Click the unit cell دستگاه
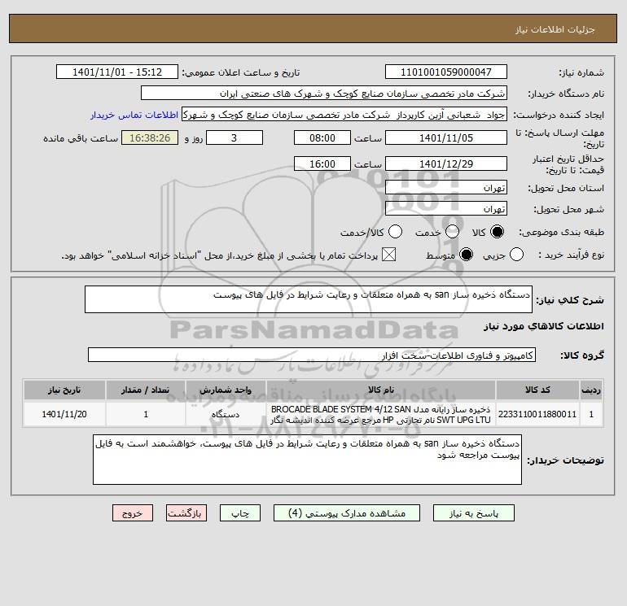627x606 pixels. coord(226,414)
